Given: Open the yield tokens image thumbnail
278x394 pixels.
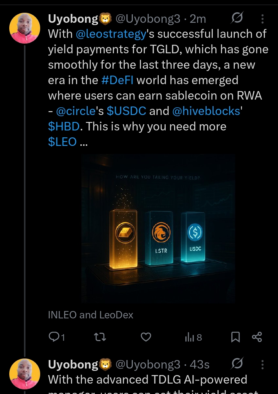Looking at the screenshot, I should tap(158, 228).
